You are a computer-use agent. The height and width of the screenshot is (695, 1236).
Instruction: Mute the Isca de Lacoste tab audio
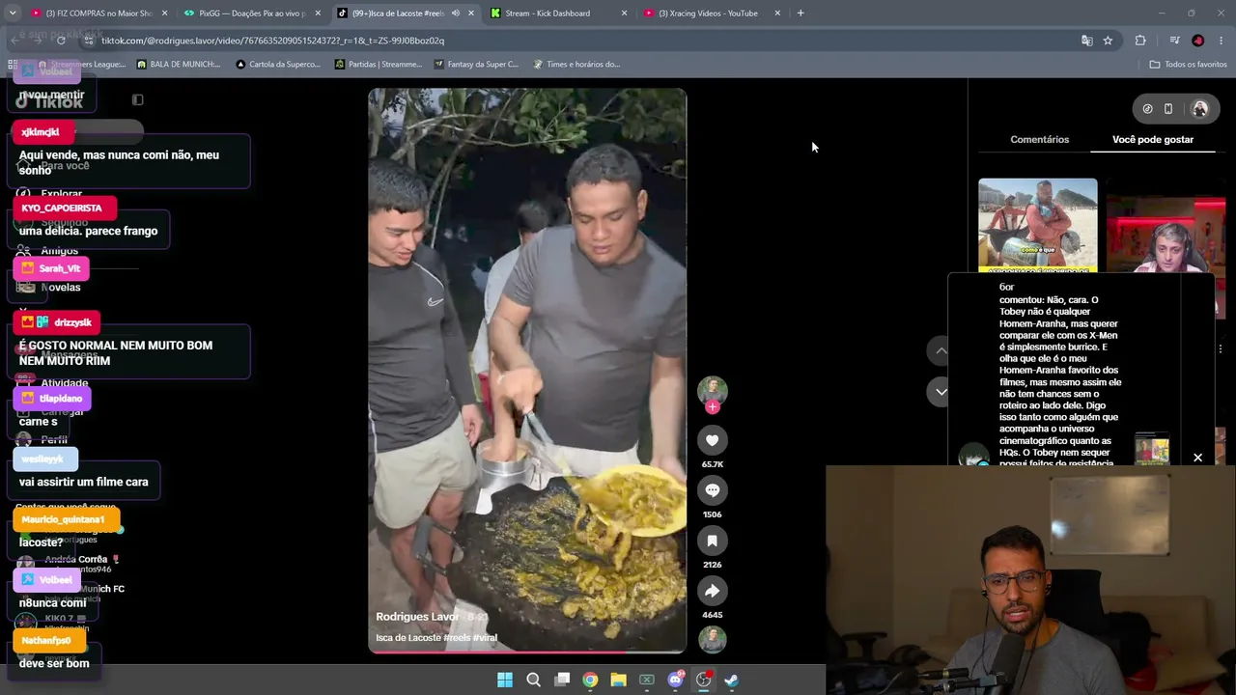pyautogui.click(x=456, y=14)
